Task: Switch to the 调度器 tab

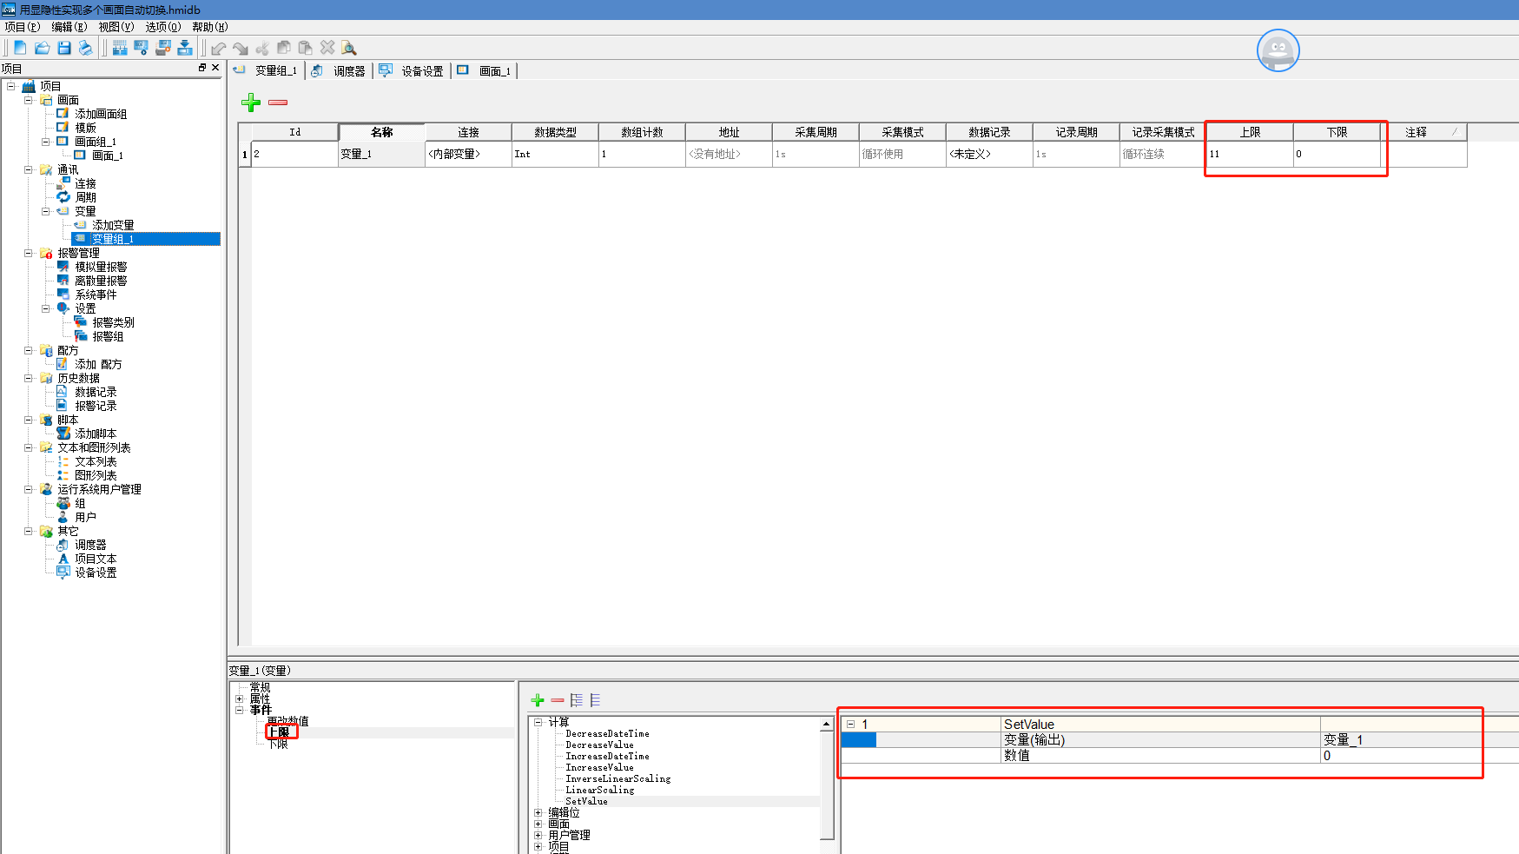Action: [x=340, y=71]
